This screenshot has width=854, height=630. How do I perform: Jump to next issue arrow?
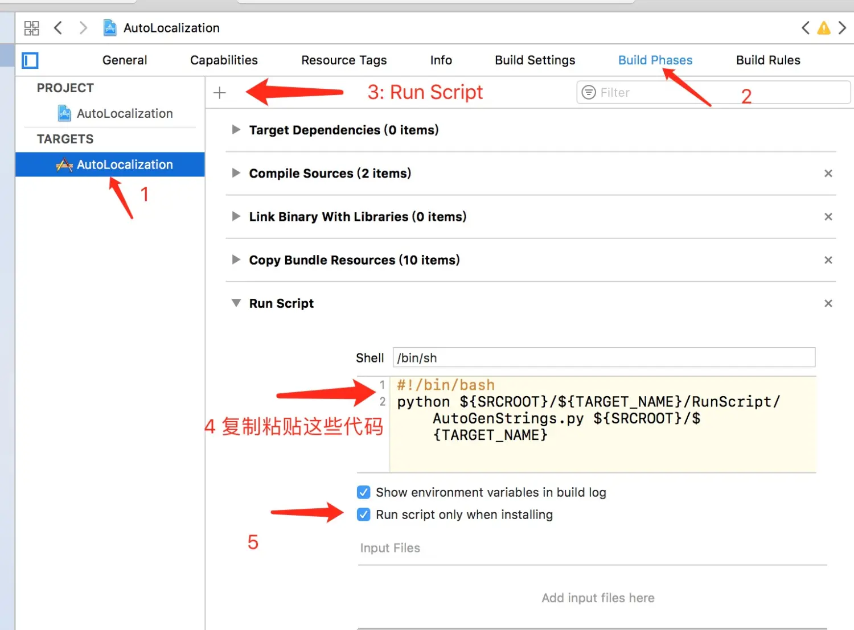pos(842,28)
